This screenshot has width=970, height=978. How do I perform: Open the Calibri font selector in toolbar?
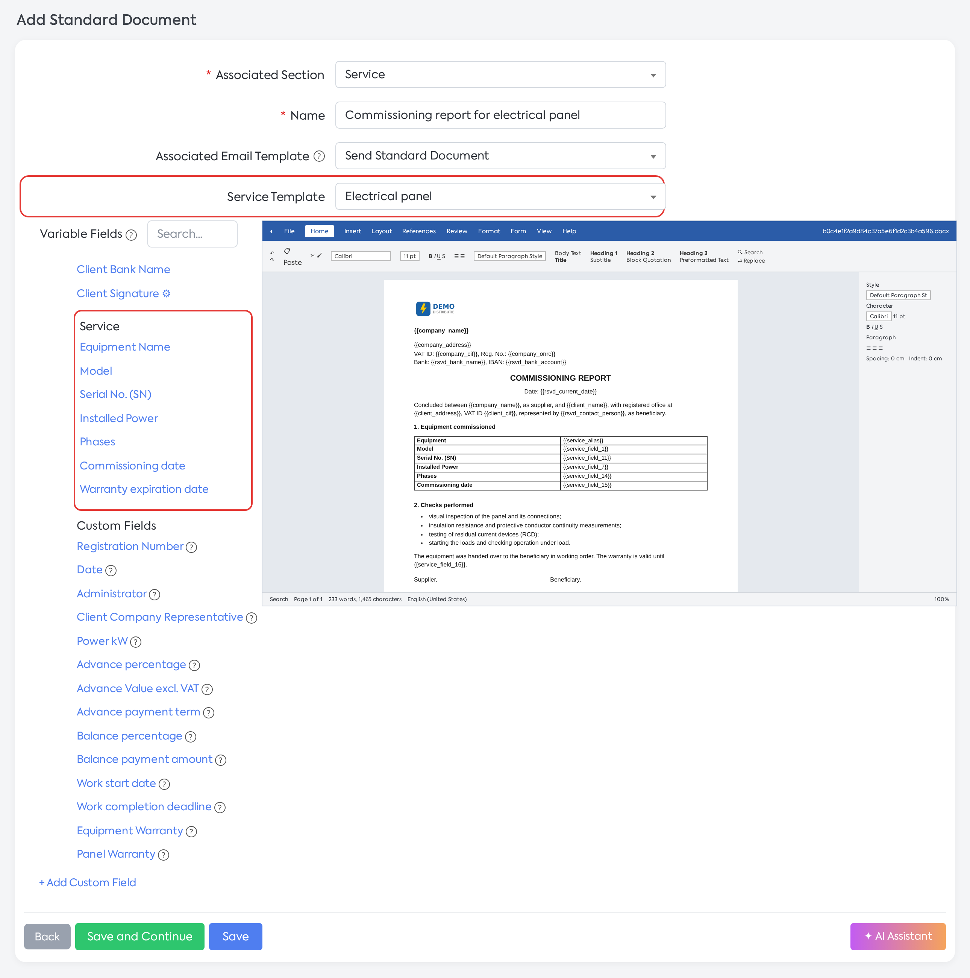coord(360,256)
